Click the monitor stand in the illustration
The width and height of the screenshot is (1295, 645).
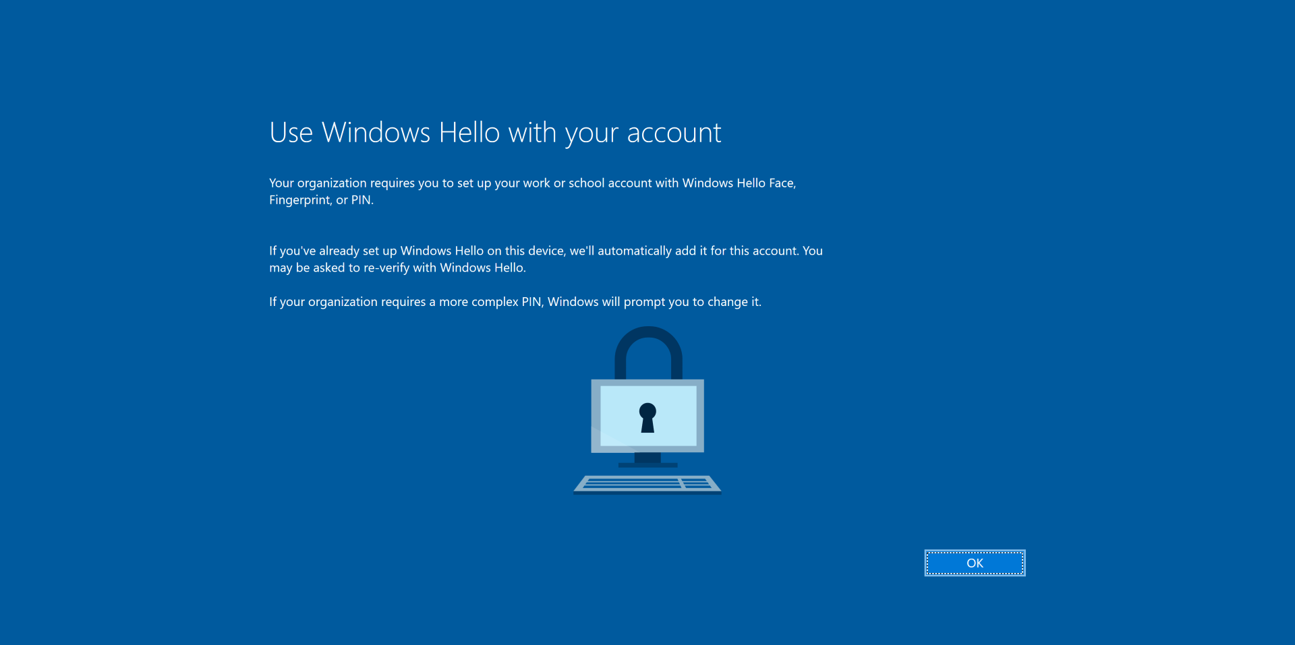pyautogui.click(x=647, y=460)
